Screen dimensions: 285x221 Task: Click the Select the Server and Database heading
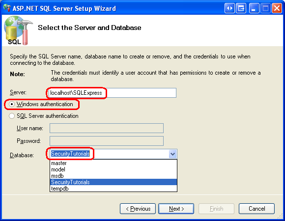point(89,28)
